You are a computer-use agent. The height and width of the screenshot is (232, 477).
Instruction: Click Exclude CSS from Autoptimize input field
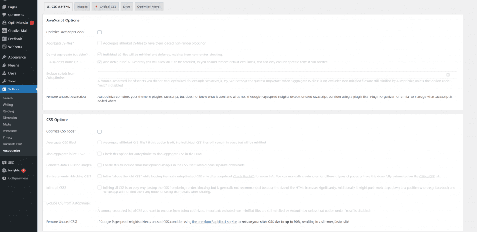pyautogui.click(x=278, y=205)
